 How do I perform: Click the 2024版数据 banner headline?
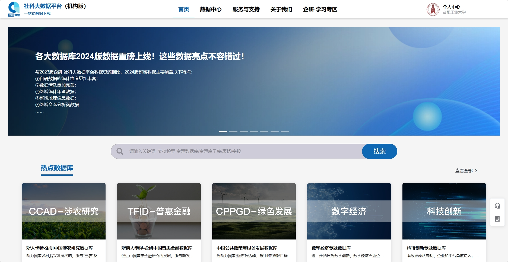pos(139,56)
